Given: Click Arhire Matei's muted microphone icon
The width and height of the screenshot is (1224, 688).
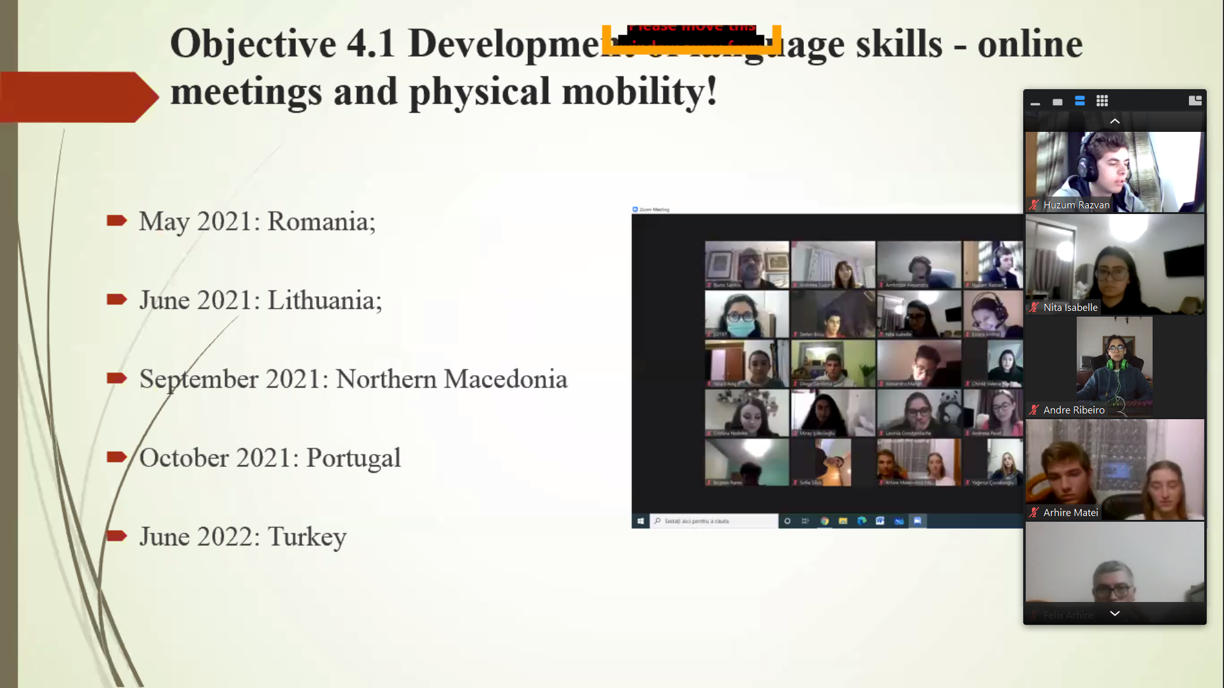Looking at the screenshot, I should pos(1034,513).
